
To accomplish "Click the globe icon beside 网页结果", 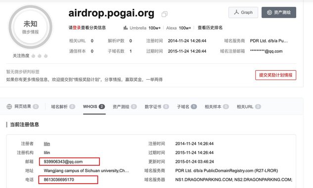I will (x=9, y=106).
